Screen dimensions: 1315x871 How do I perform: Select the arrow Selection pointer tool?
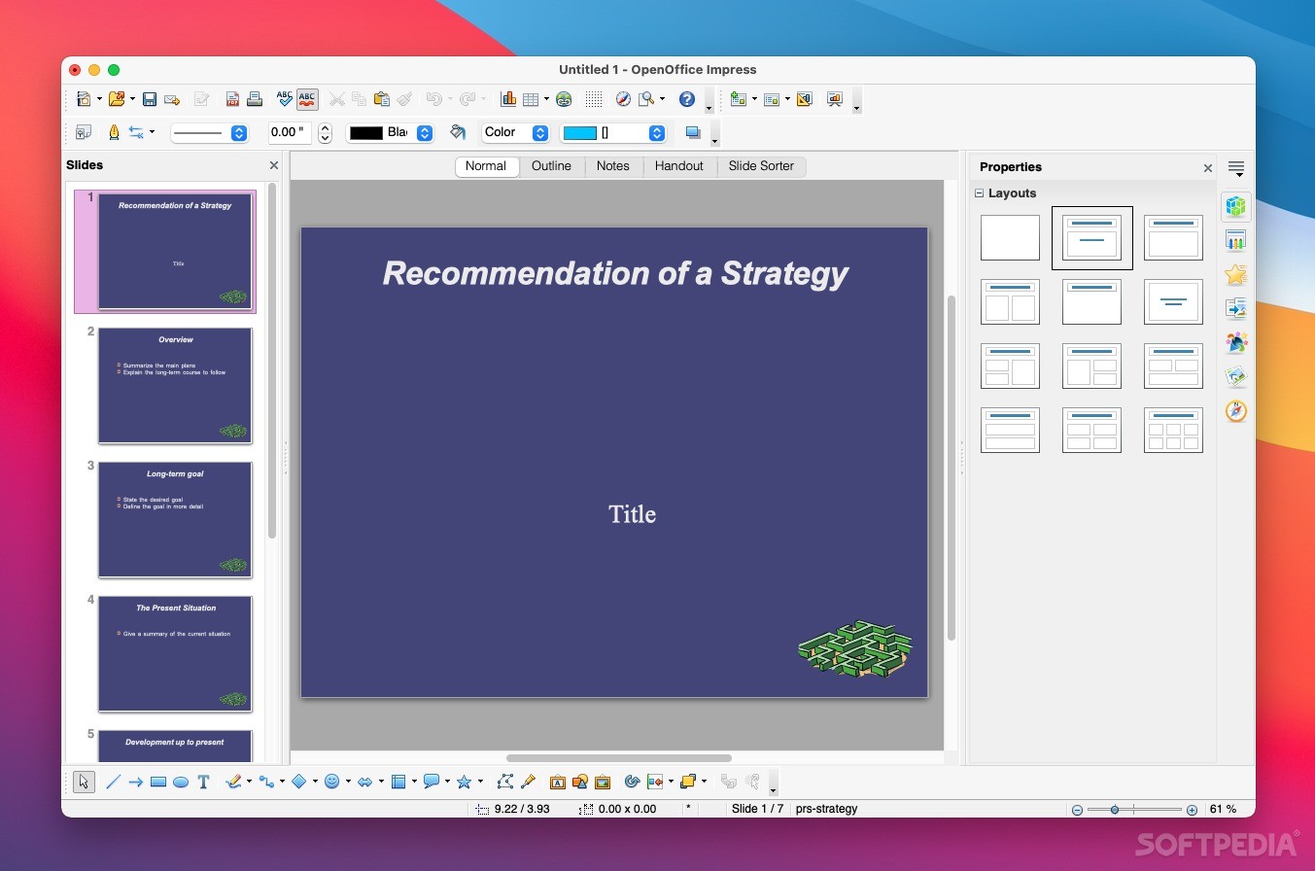(84, 782)
